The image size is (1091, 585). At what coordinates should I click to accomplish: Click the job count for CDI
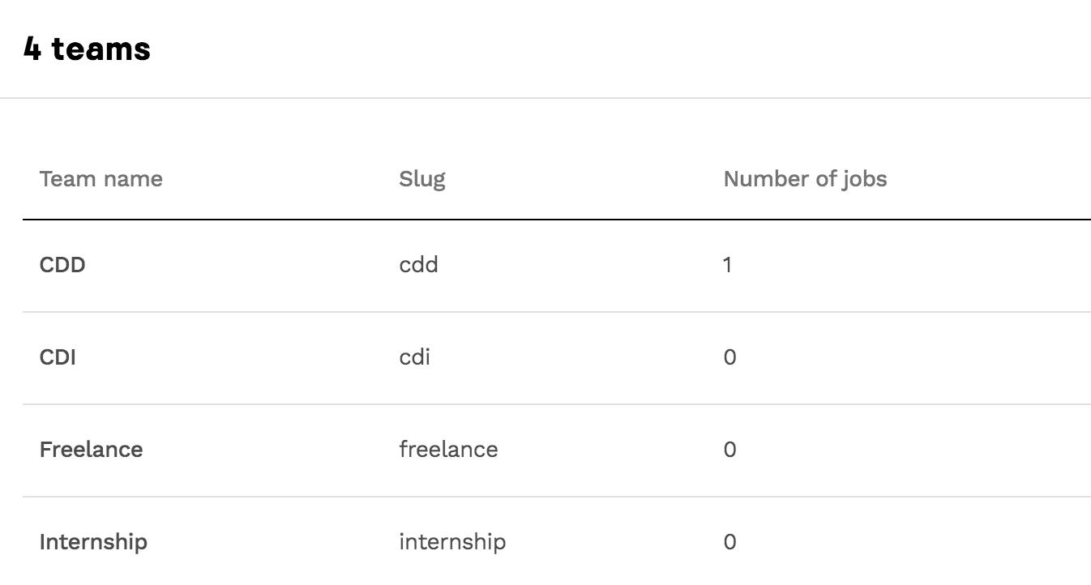pos(729,357)
